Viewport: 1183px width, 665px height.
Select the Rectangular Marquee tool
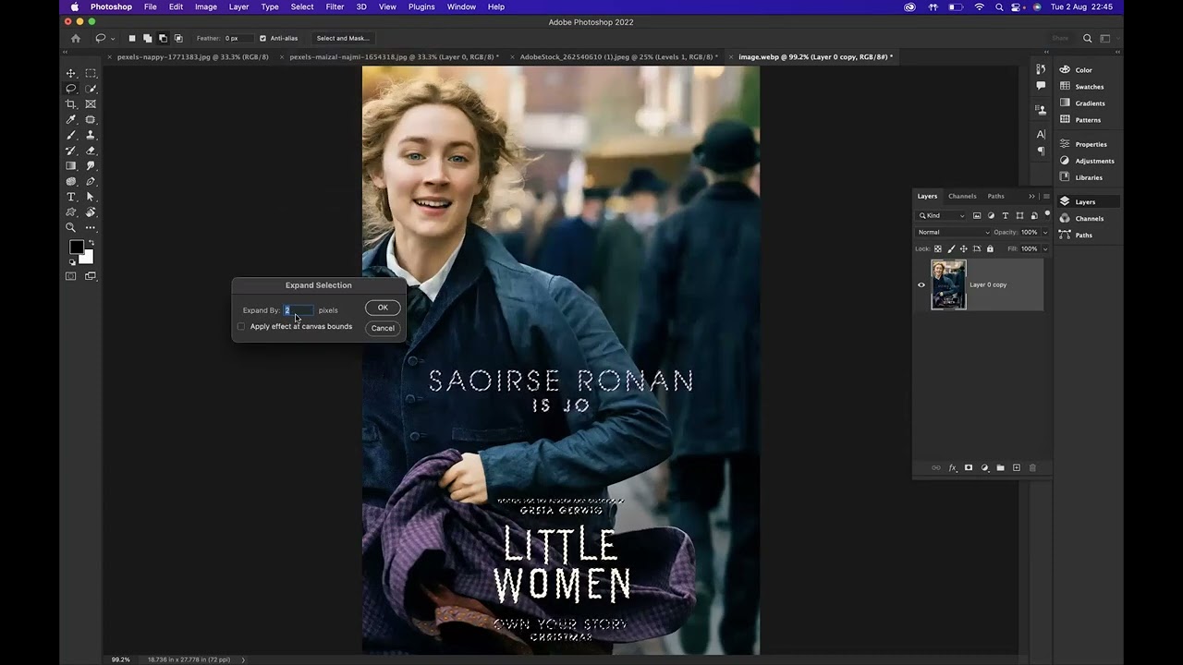click(91, 73)
